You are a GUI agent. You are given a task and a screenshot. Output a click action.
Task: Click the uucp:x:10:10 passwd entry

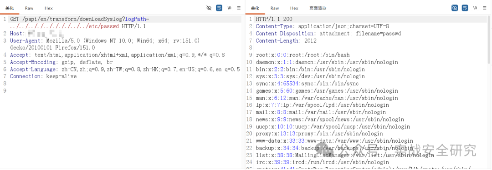pos(333,127)
